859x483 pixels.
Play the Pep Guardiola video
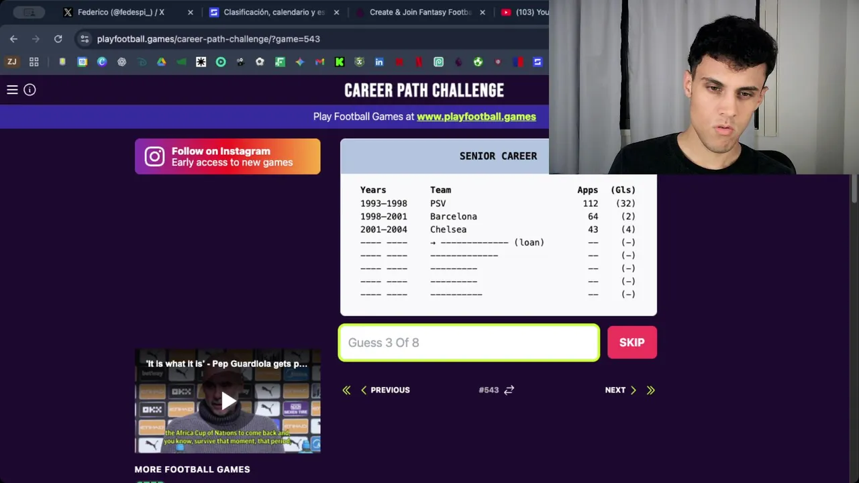[228, 401]
